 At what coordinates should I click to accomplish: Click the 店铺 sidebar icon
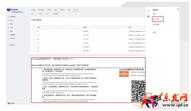point(8,28)
